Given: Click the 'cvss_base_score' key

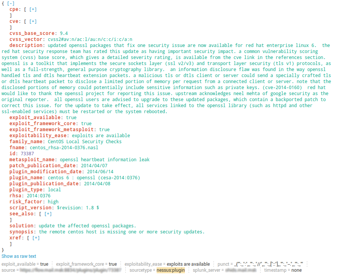Looking at the screenshot, I should [32, 33].
